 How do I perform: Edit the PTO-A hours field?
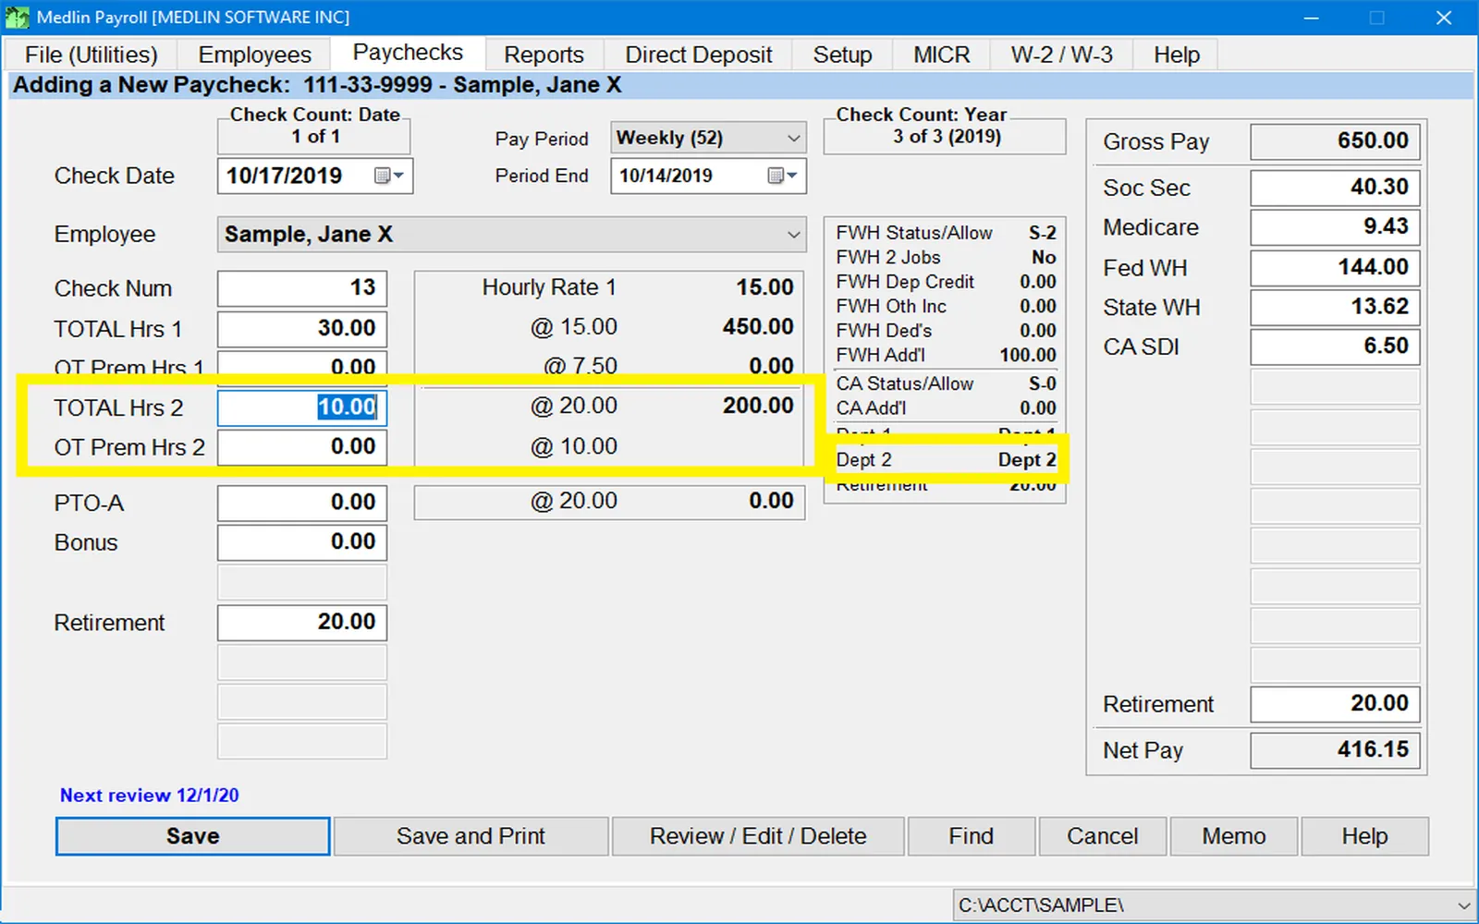click(x=302, y=503)
